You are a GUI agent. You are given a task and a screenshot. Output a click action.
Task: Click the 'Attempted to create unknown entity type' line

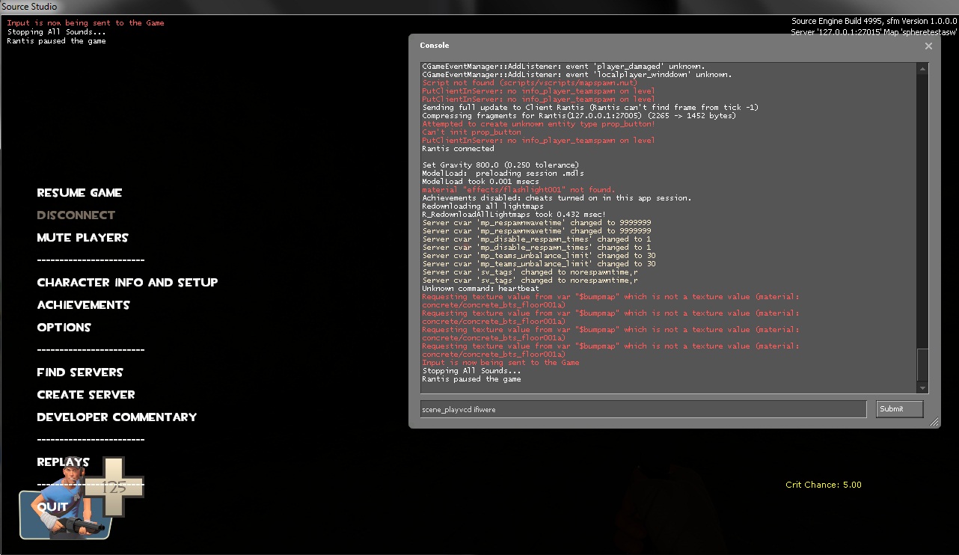[539, 124]
